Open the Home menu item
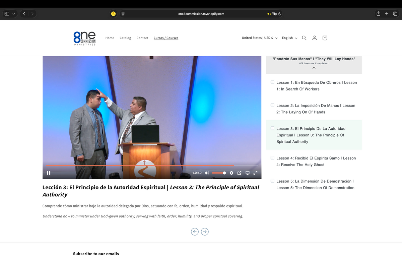The image size is (402, 260). click(x=110, y=38)
